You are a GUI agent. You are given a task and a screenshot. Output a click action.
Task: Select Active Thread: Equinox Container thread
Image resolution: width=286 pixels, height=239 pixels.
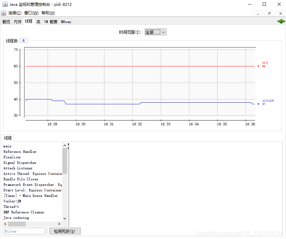33,174
